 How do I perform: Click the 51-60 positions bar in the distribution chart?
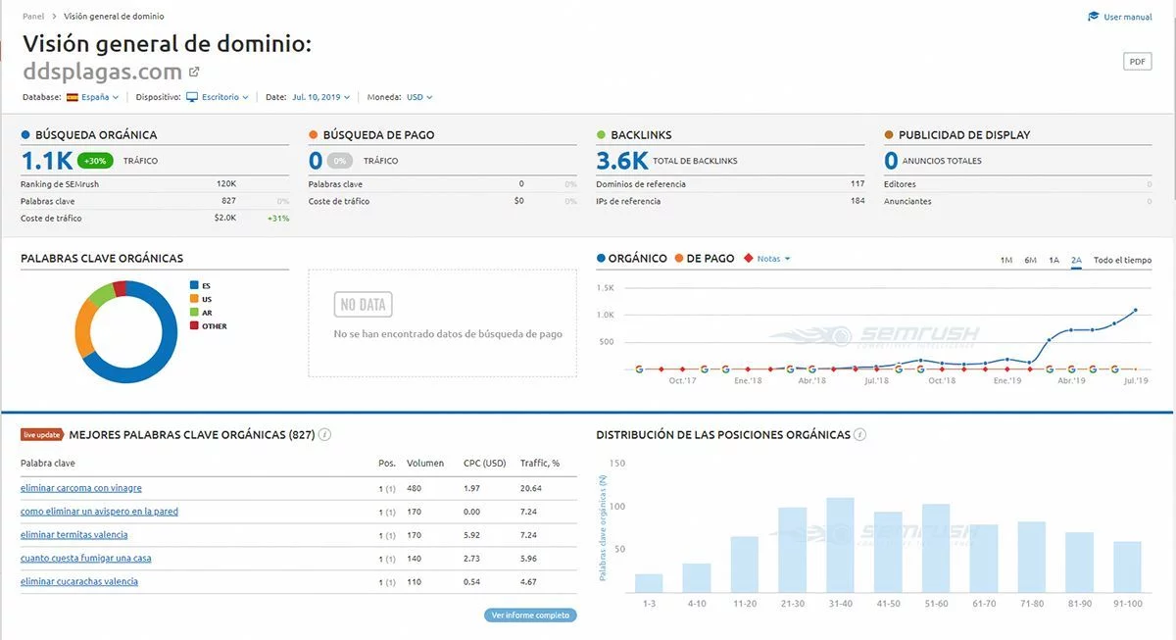936,549
